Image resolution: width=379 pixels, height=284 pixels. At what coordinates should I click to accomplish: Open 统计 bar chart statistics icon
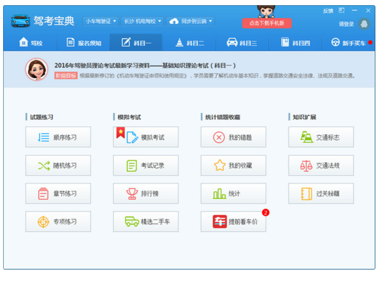pos(219,194)
